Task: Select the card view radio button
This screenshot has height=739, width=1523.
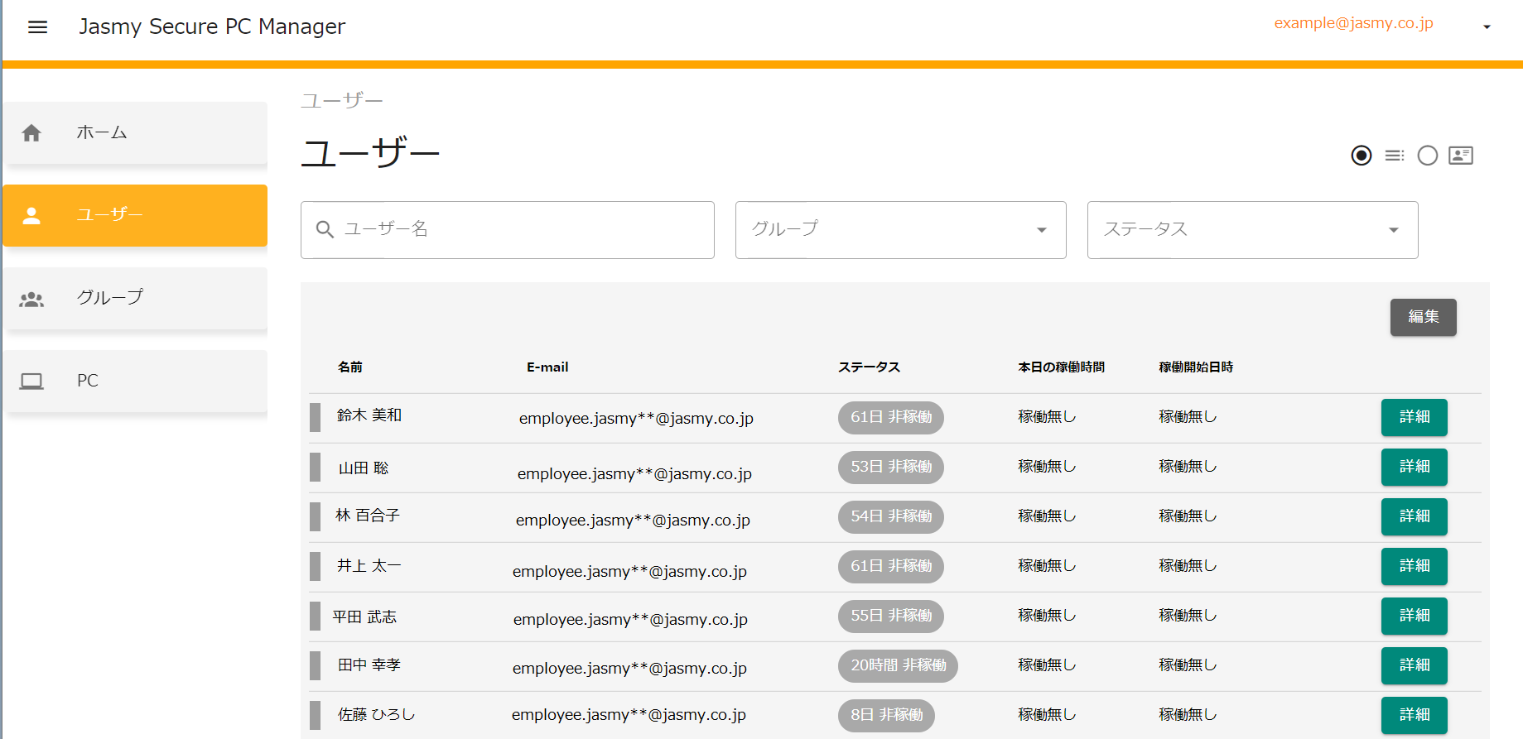Action: (1428, 156)
